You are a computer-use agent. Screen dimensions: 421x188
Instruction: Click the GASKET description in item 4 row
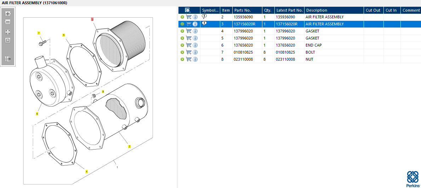click(334, 31)
